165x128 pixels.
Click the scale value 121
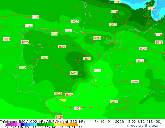(7, 127)
